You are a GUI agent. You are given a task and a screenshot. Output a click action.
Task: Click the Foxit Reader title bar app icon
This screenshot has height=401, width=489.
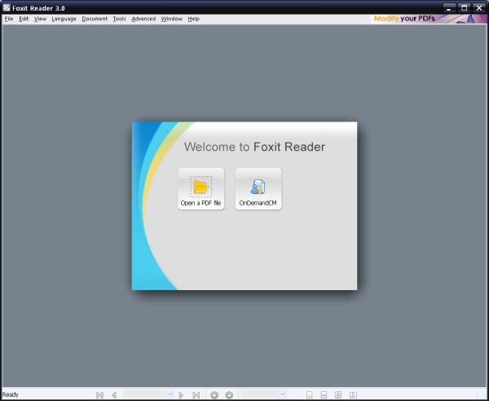[7, 7]
